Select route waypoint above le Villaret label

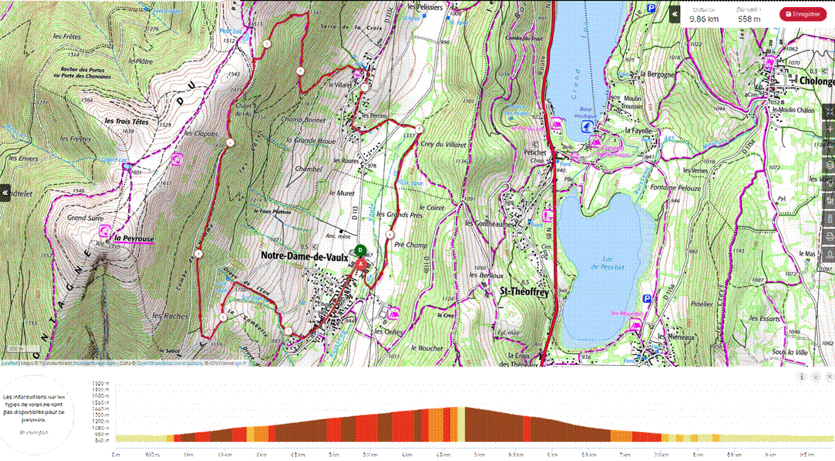click(x=301, y=71)
